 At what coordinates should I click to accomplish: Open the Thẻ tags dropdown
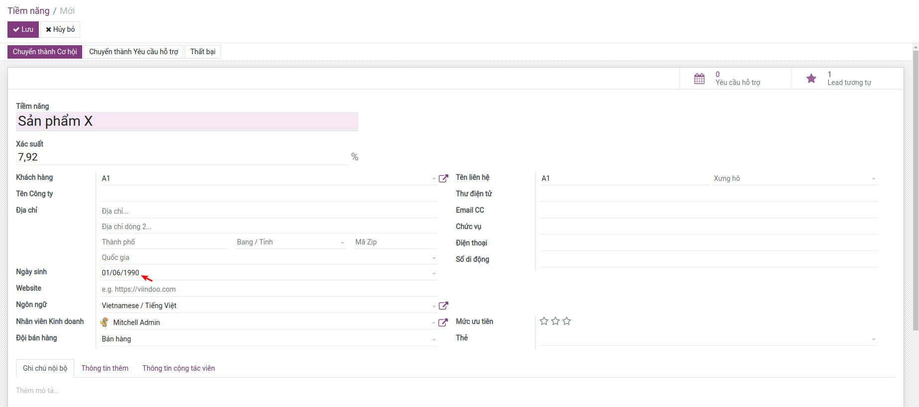(x=873, y=339)
